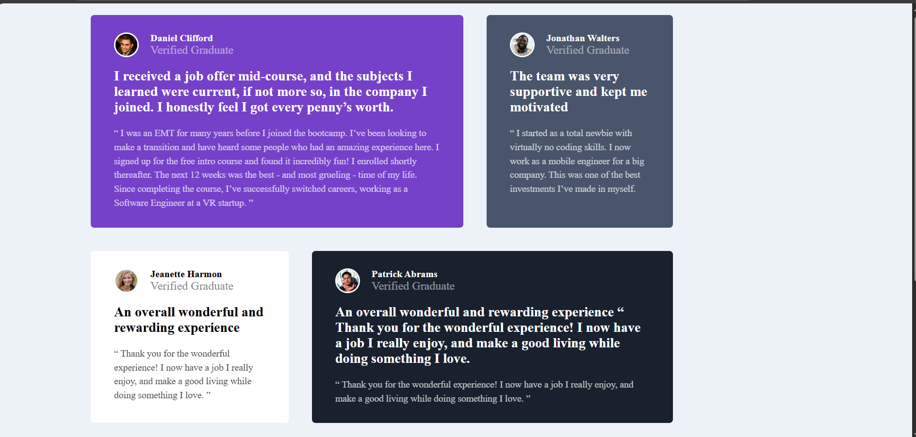Click Verified Graduate under Patrick Abrams
The height and width of the screenshot is (437, 916).
(x=413, y=286)
